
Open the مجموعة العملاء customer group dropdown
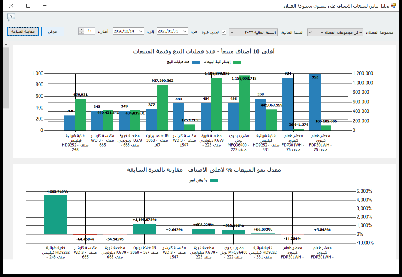coord(335,32)
